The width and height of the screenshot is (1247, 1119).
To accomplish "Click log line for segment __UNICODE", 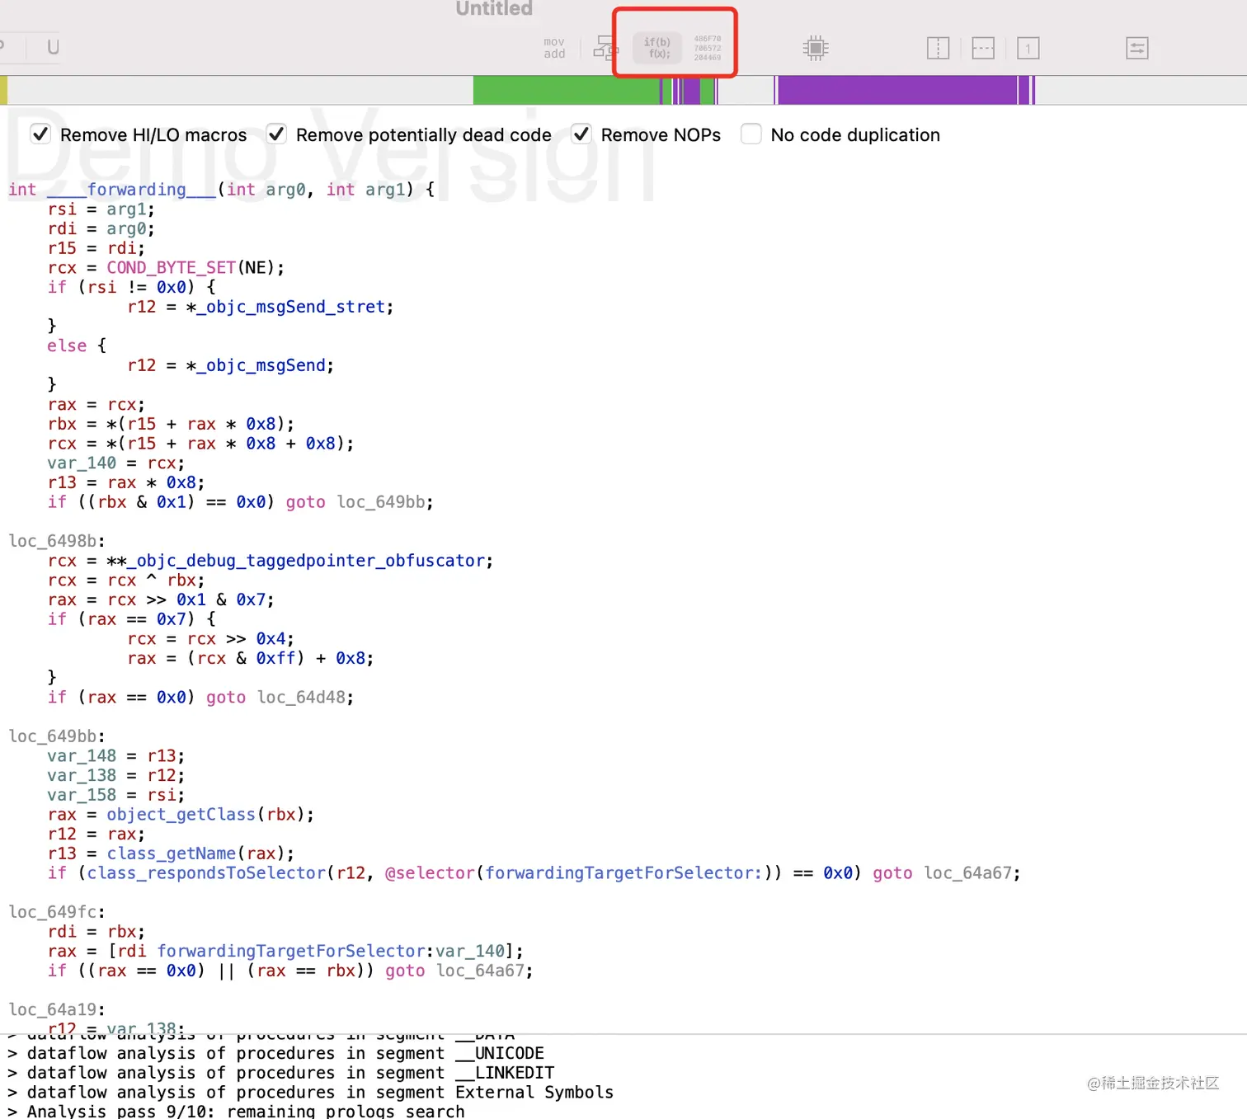I will [275, 1053].
